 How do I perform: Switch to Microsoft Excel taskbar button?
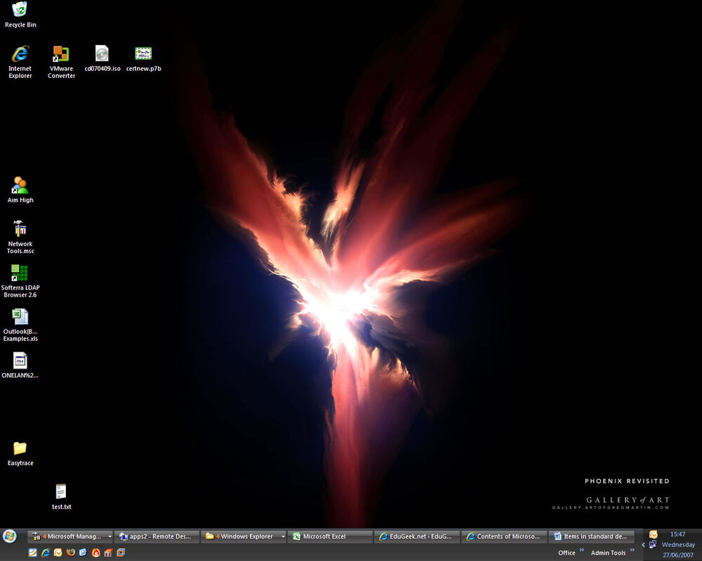pyautogui.click(x=331, y=536)
